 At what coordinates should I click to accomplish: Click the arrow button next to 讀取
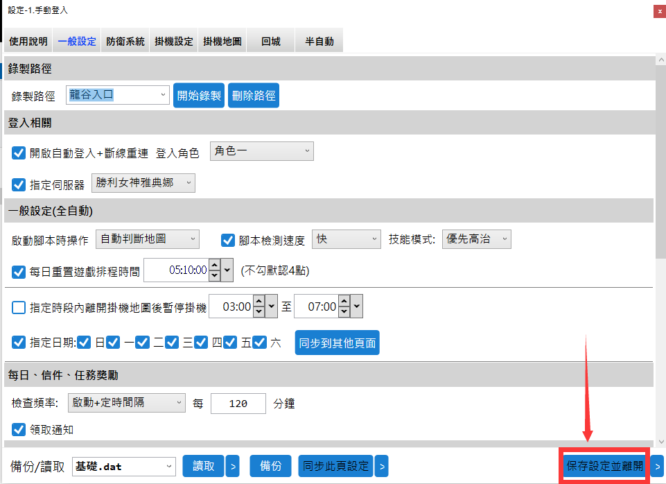pos(233,467)
